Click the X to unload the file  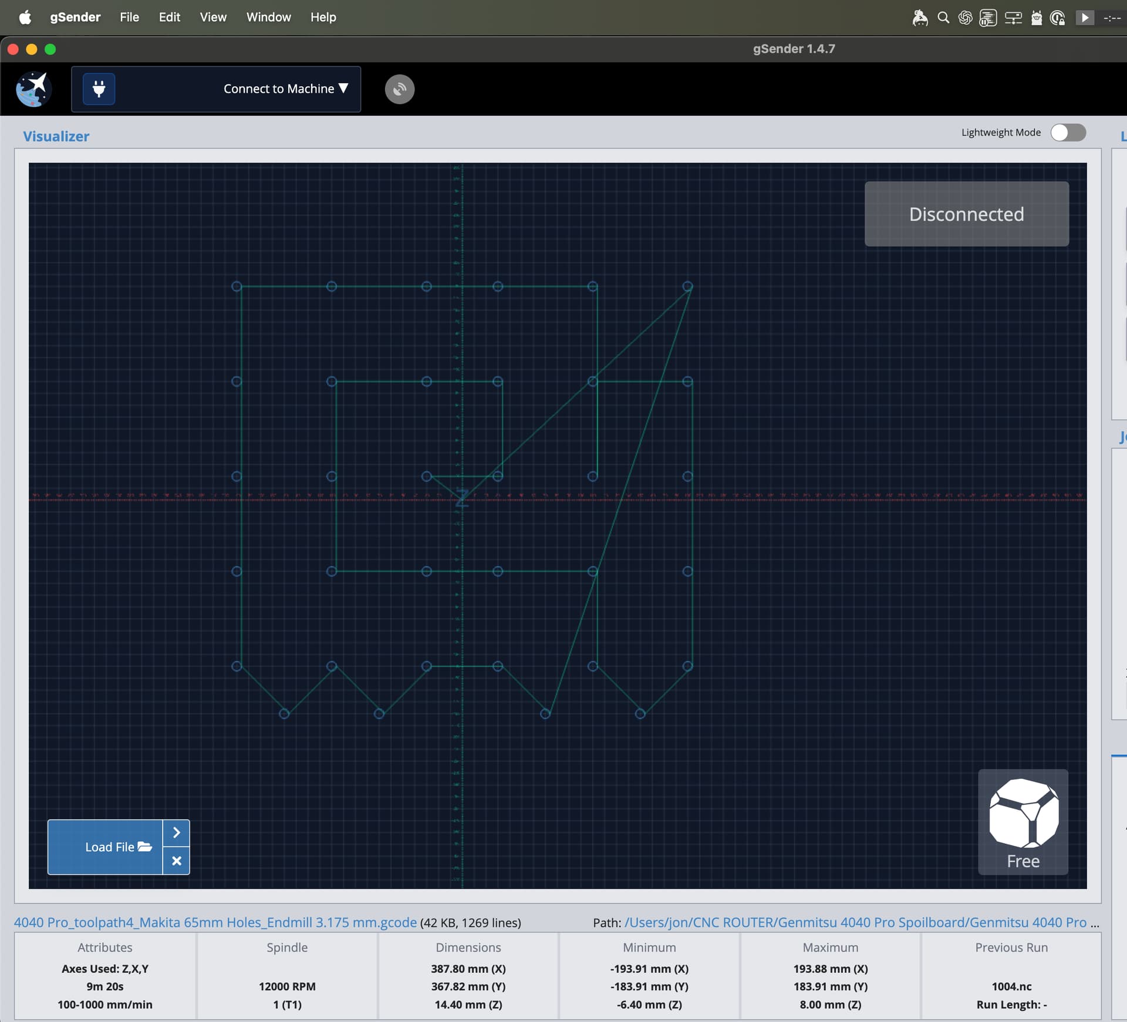tap(176, 861)
